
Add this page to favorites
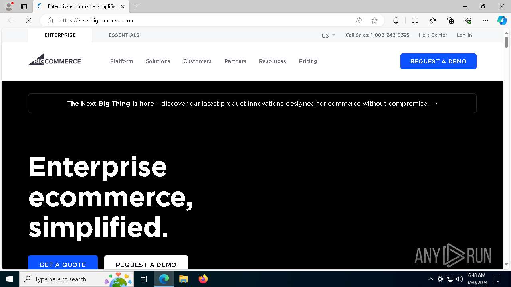(x=374, y=20)
